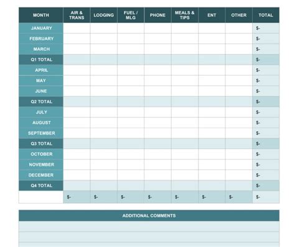295x247 pixels.
Task: Click the July OTHER cell
Action: coord(239,112)
